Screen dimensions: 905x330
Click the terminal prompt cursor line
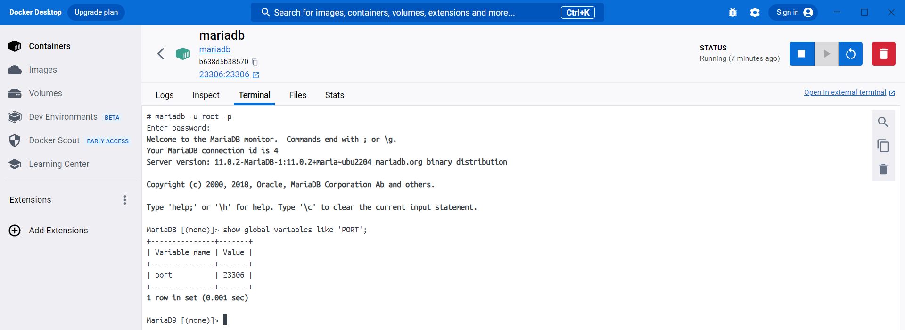coord(187,320)
